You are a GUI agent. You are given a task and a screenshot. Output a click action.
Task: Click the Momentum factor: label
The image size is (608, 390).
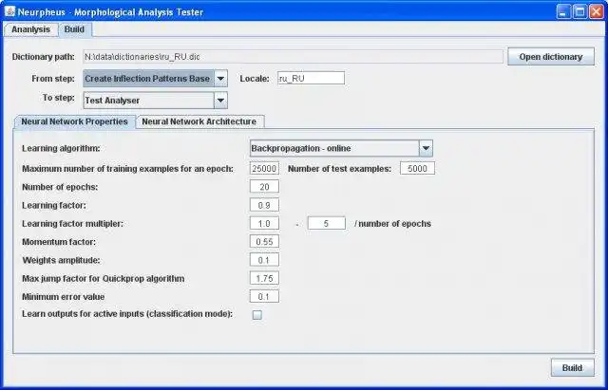point(59,242)
